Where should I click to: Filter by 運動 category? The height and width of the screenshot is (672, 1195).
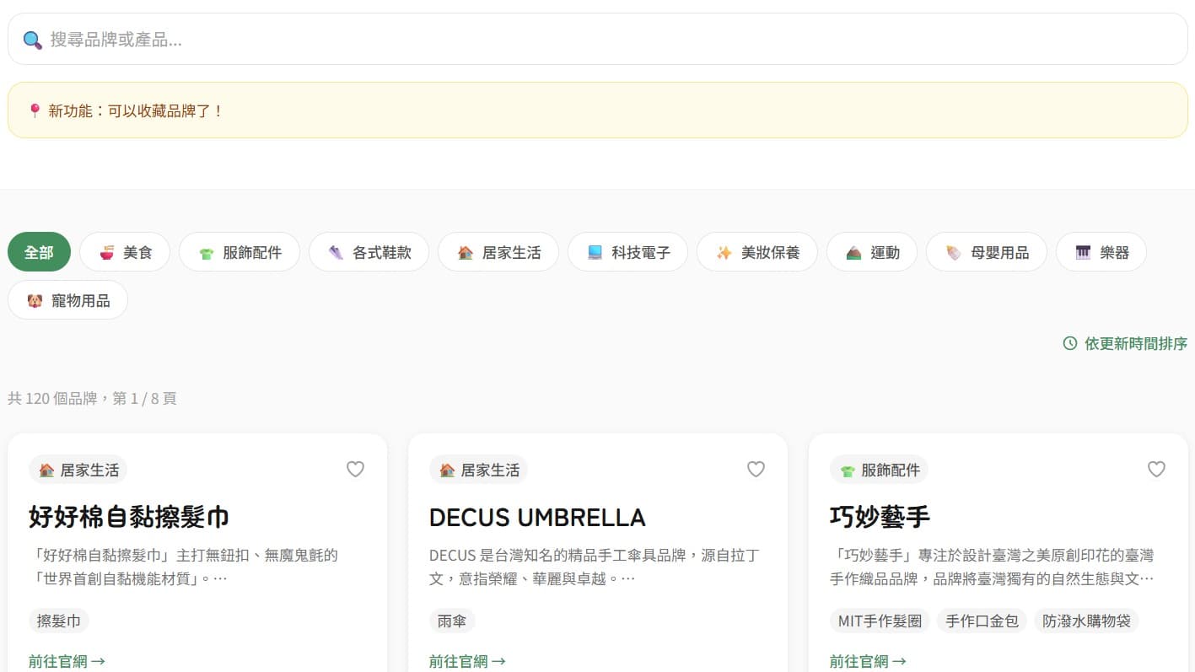[872, 252]
